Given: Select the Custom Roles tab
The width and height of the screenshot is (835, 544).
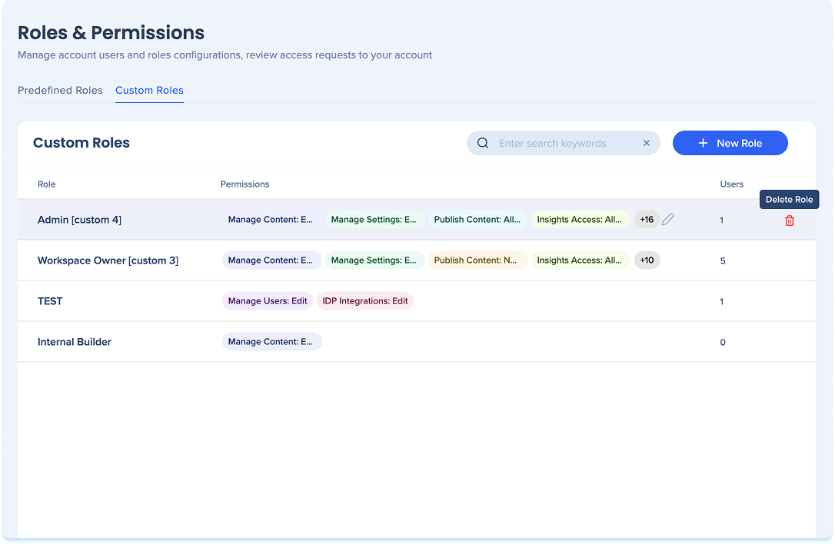Looking at the screenshot, I should [x=149, y=90].
